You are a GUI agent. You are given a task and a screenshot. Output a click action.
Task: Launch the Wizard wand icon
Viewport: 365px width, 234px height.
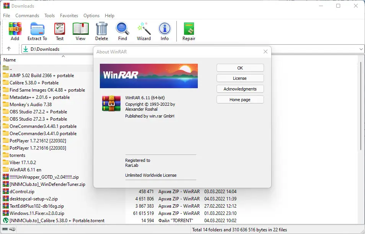[144, 29]
